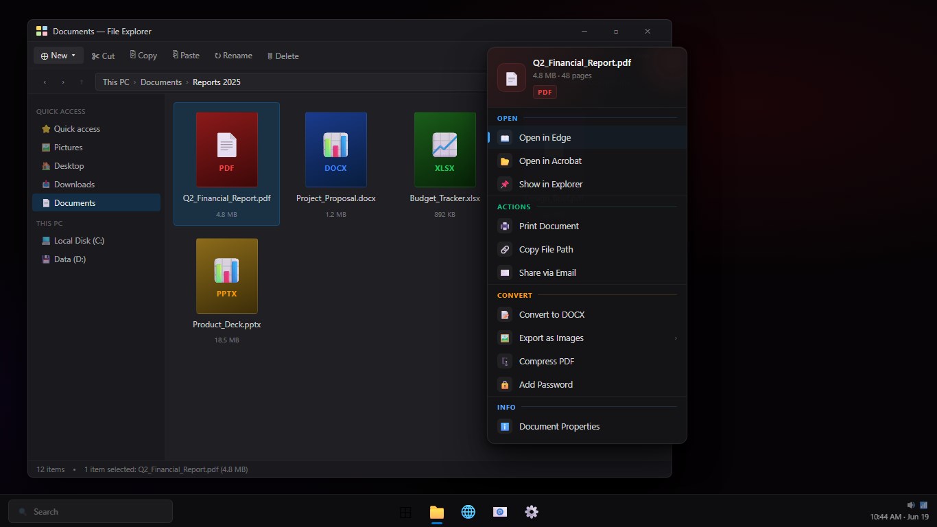This screenshot has width=937, height=527.
Task: Choose Open in Acrobat from context menu
Action: coord(587,161)
